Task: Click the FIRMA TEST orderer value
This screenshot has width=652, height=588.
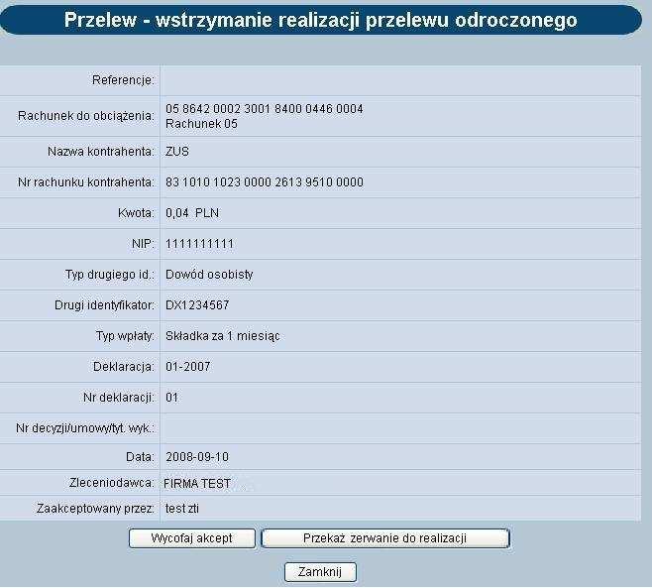Action: coord(197,484)
